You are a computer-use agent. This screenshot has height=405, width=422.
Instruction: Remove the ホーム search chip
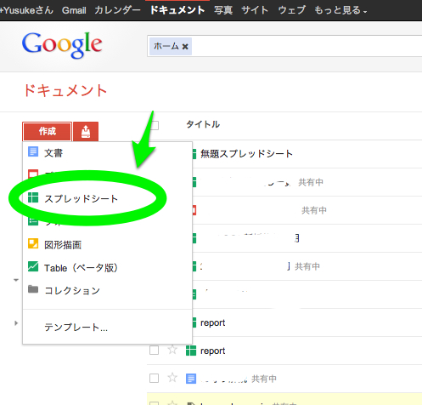pos(185,47)
